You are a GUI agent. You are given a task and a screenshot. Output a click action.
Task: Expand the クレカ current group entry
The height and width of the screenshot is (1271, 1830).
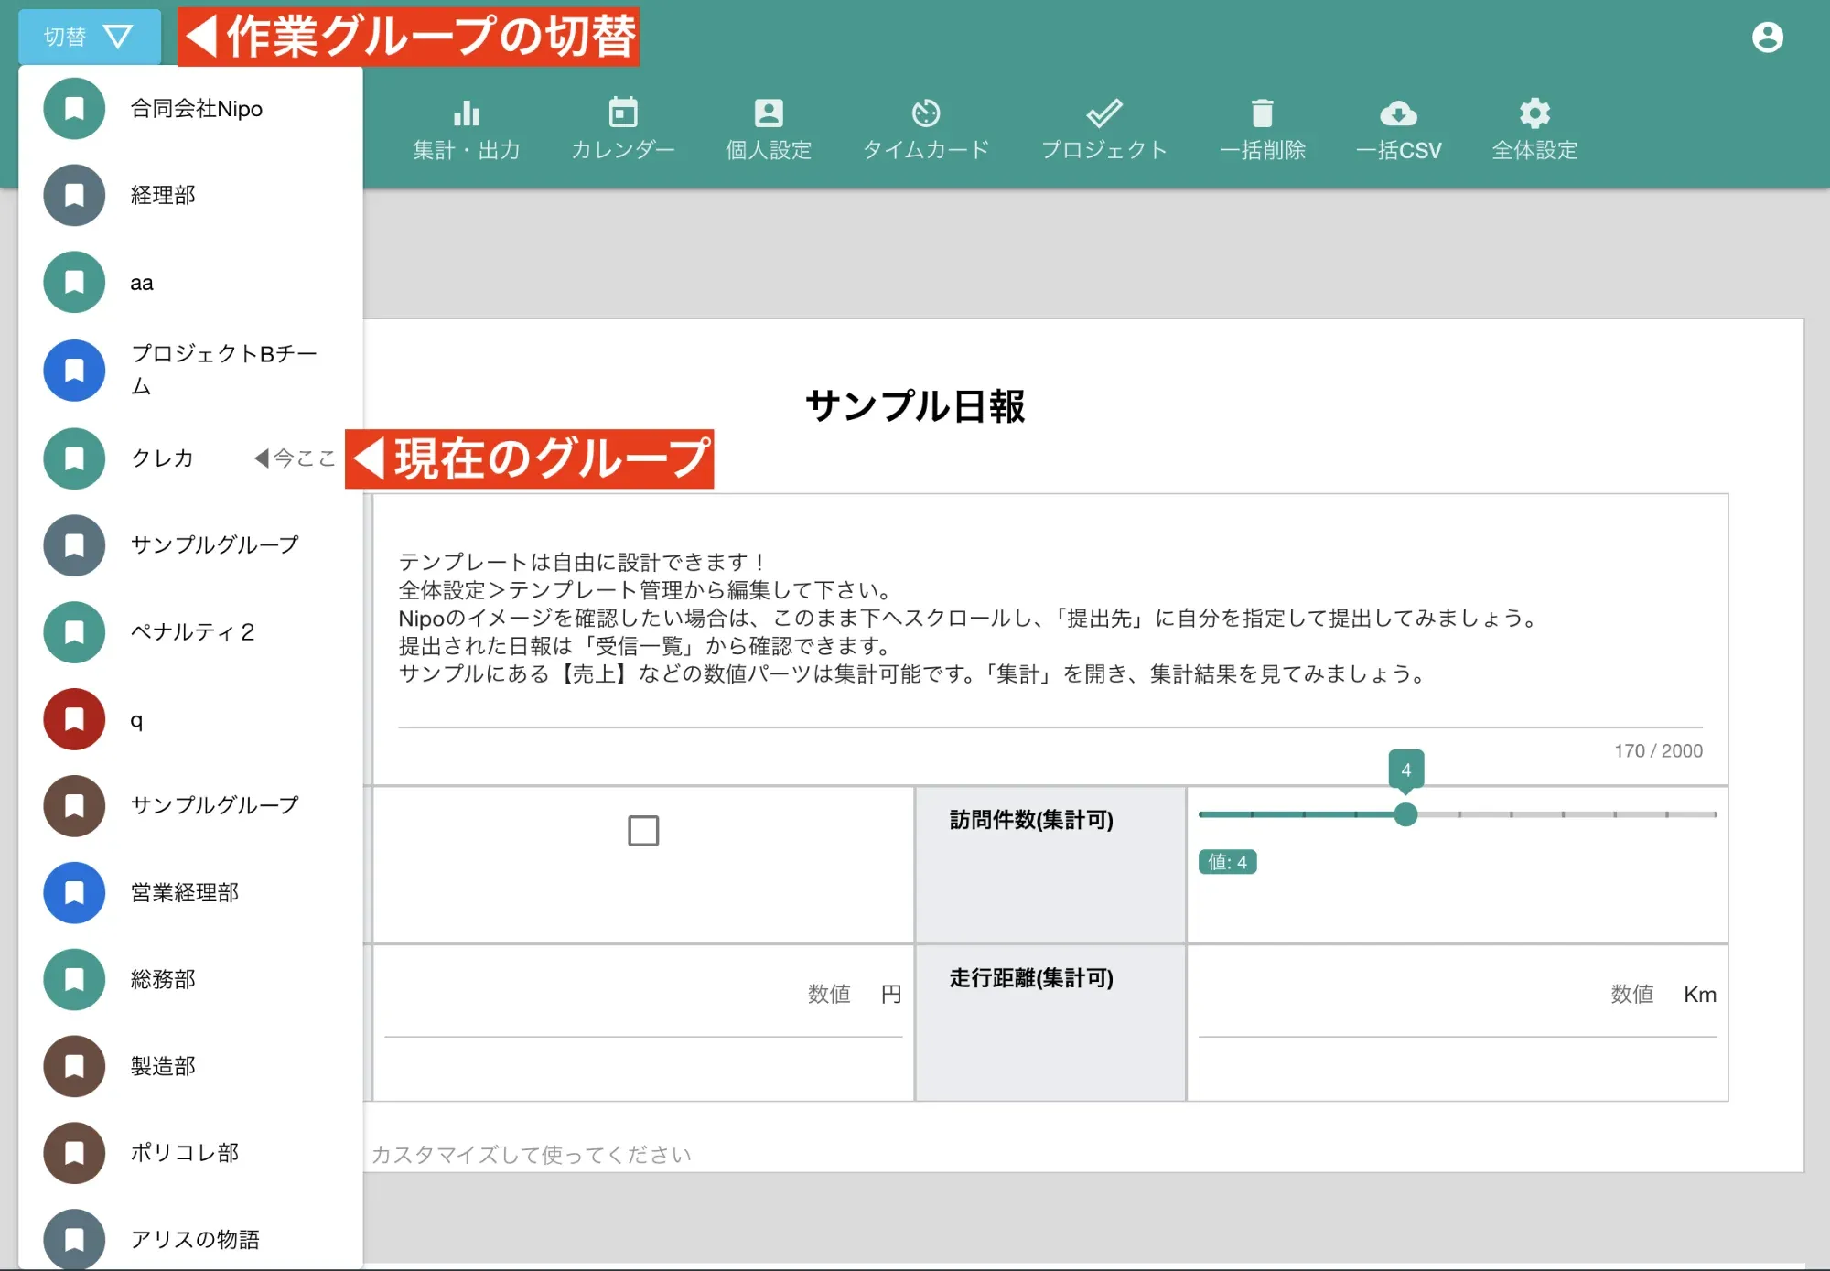163,458
